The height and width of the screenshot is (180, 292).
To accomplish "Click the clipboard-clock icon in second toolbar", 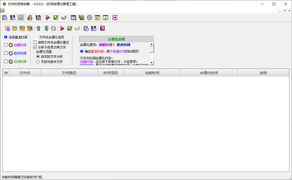I will pyautogui.click(x=86, y=28).
